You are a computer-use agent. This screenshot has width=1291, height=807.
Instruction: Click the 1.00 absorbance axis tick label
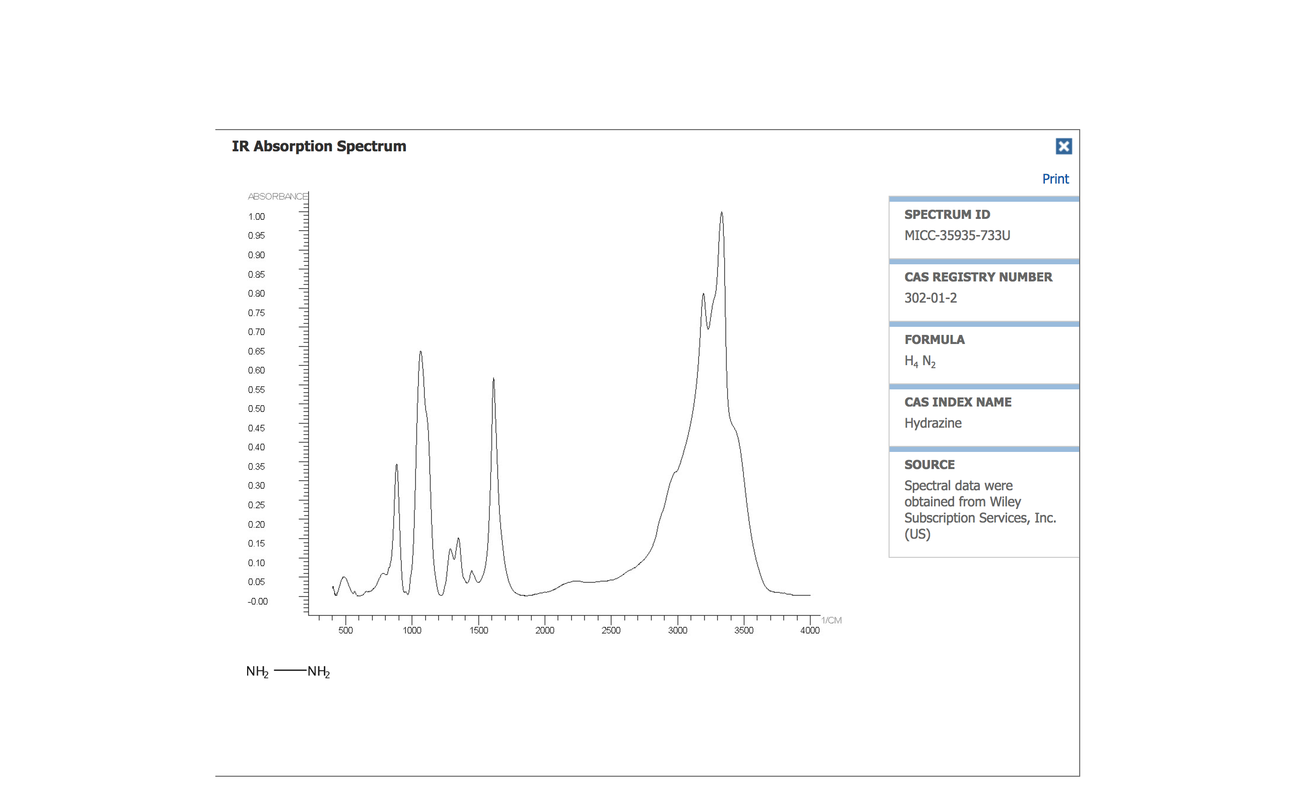click(256, 217)
